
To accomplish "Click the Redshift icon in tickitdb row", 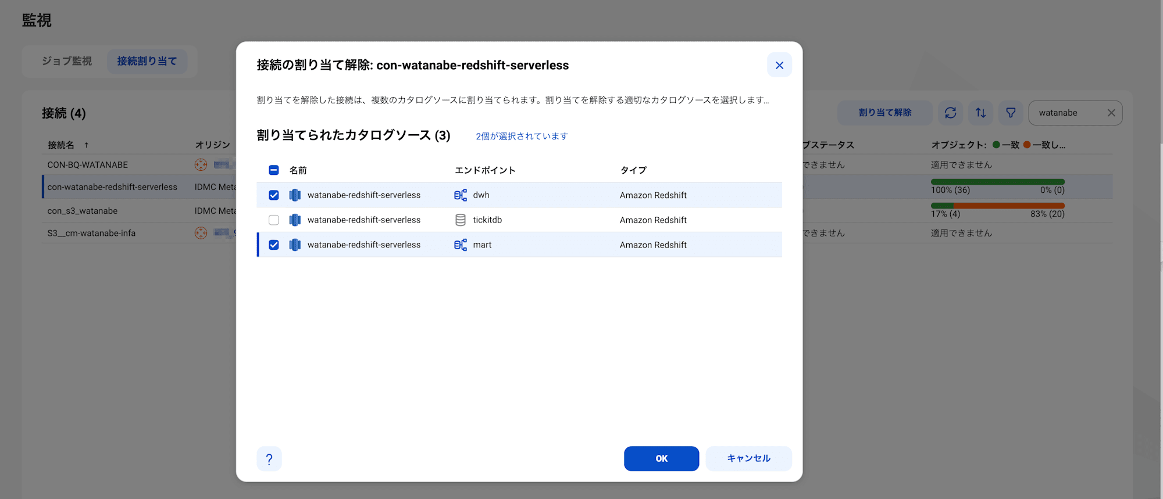I will point(295,220).
